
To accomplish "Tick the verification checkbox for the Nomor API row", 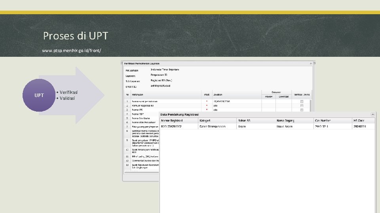I will [302, 110].
